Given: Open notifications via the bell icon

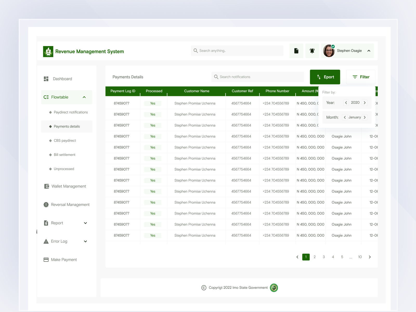Looking at the screenshot, I should point(312,51).
